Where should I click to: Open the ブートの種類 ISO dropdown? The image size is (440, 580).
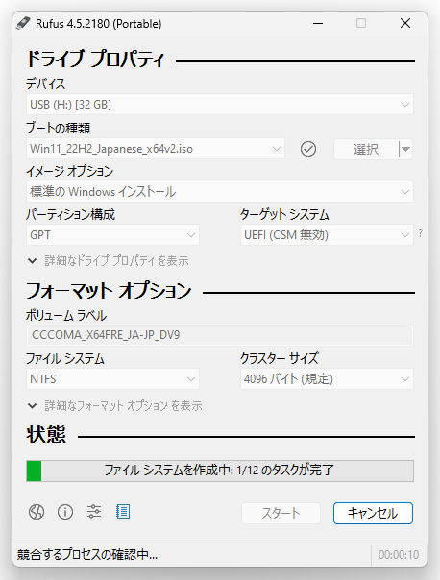156,149
